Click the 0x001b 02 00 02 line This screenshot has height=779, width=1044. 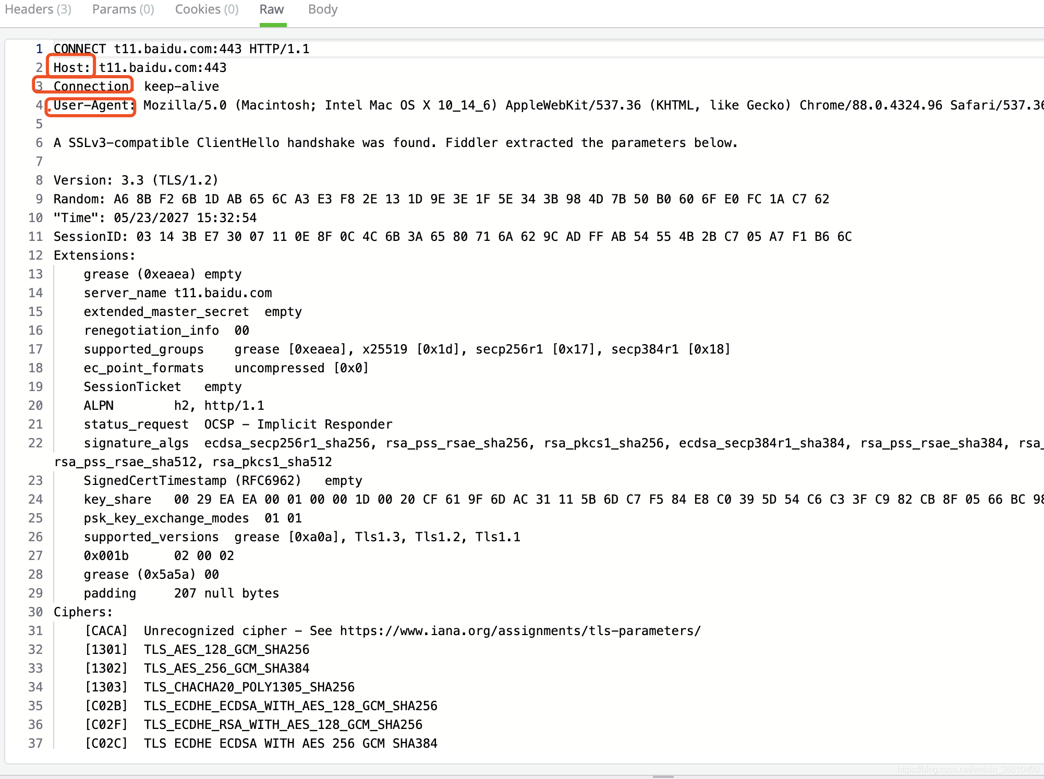[x=159, y=556]
